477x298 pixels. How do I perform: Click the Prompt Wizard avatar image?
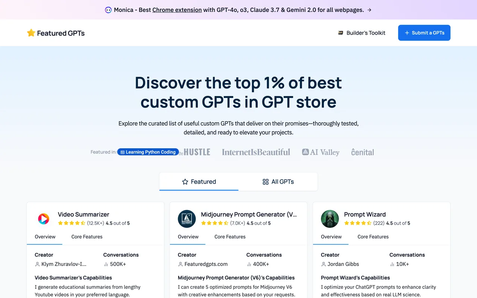[x=330, y=219]
